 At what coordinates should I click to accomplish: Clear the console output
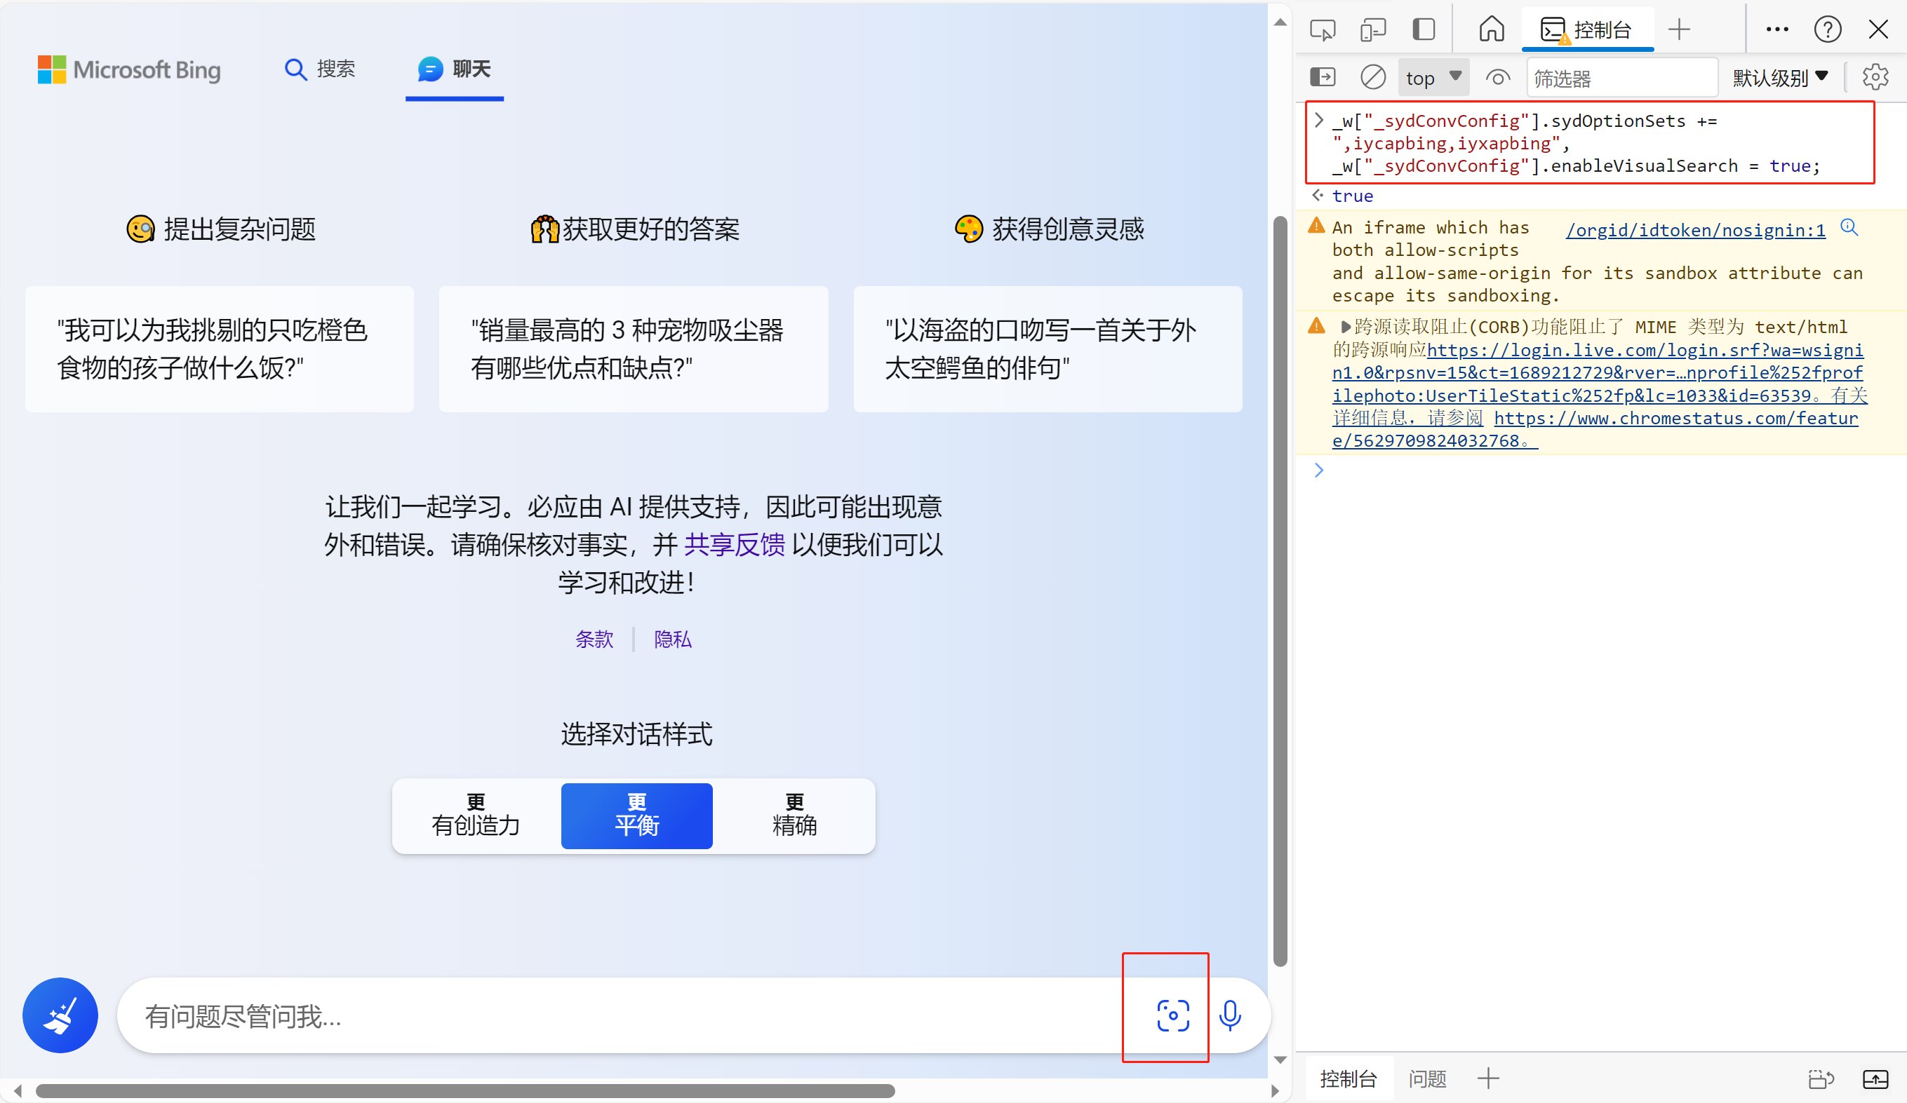[1373, 77]
